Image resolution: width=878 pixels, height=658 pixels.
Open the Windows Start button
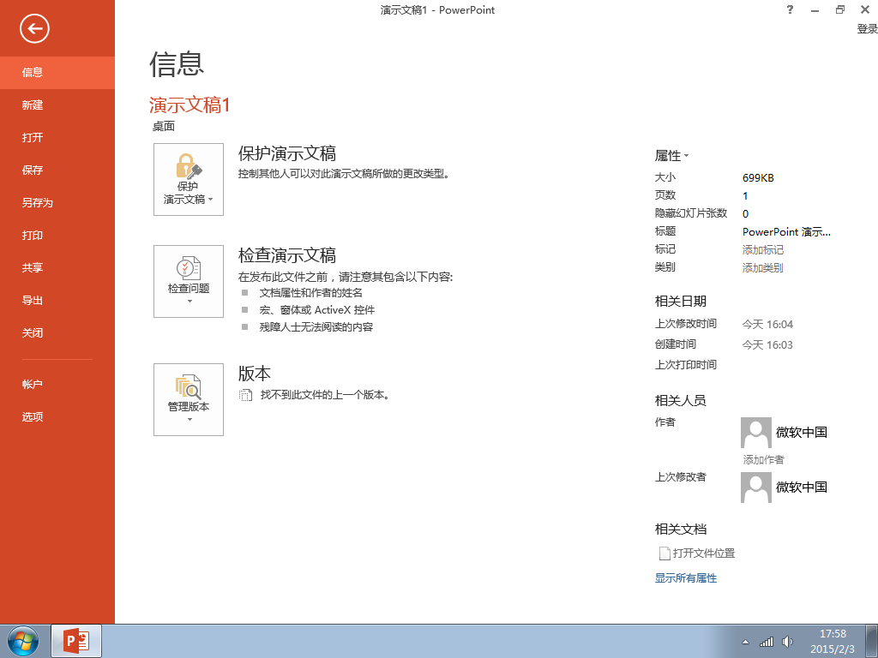point(23,641)
